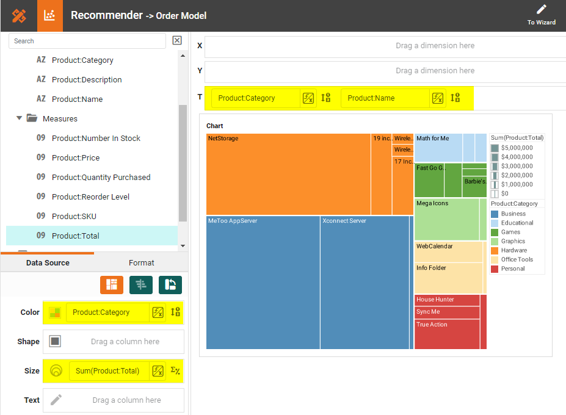Click the Personal legend color swatch
566x415 pixels.
[495, 269]
